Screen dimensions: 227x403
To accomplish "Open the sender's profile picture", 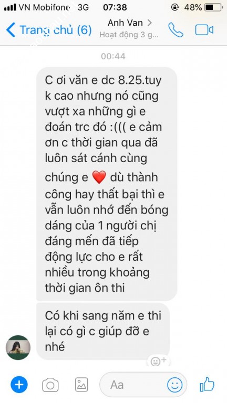I will point(18,347).
